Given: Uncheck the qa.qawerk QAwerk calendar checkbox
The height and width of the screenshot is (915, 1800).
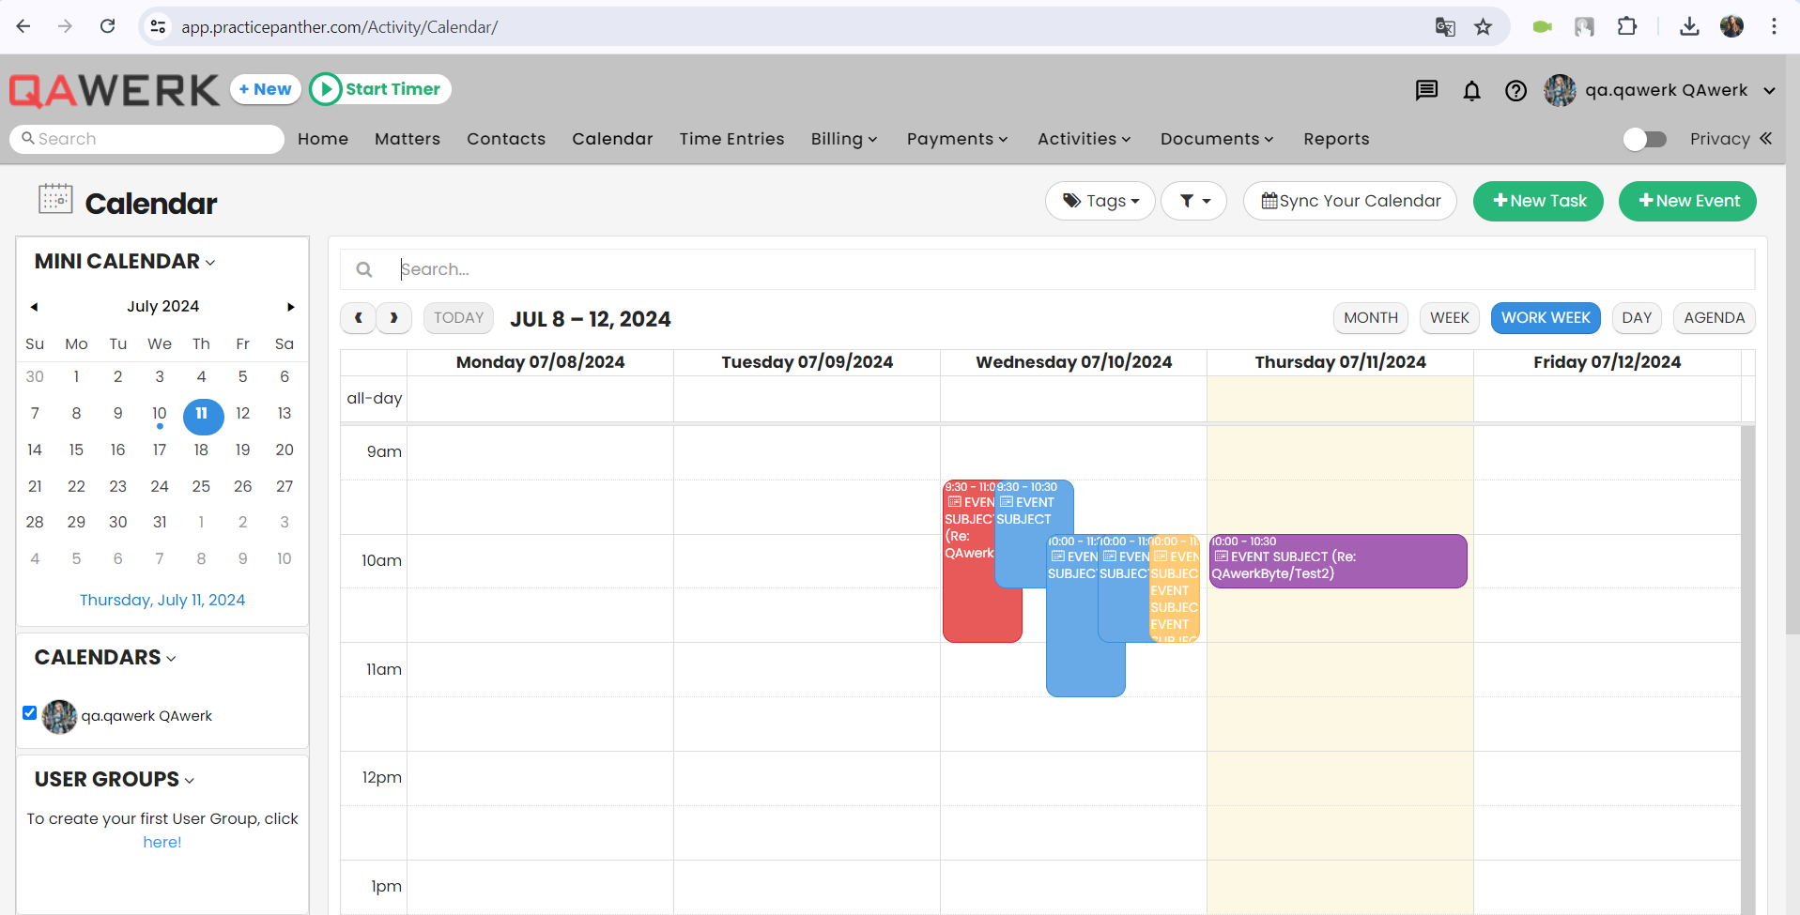Looking at the screenshot, I should 30,713.
